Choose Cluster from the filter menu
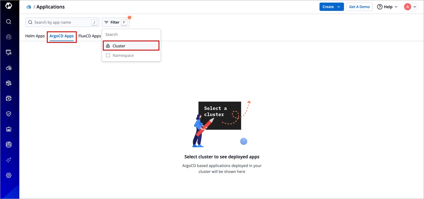The image size is (424, 199). pos(131,46)
